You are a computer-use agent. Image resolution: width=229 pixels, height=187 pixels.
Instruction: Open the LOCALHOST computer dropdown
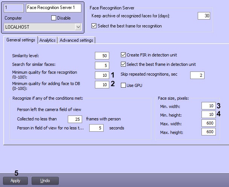pyautogui.click(x=78, y=27)
